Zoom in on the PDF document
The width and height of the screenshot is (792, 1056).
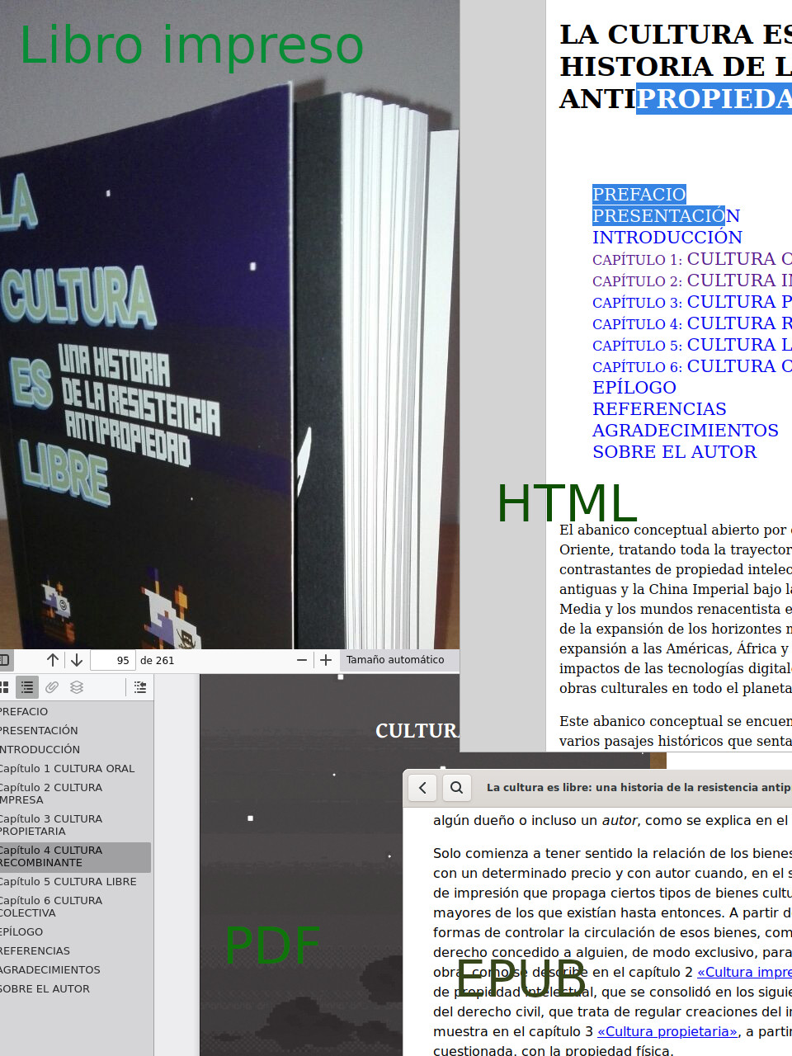pos(326,660)
